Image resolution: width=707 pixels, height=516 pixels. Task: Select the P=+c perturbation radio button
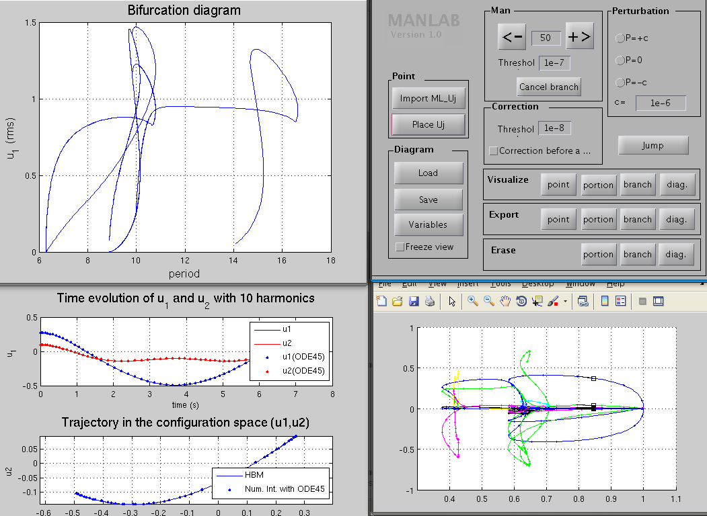point(620,38)
